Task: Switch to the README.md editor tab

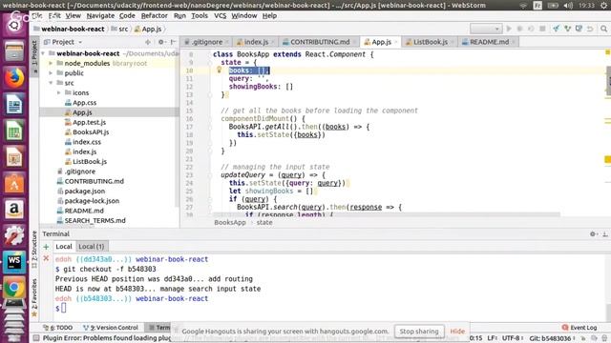Action: (489, 42)
